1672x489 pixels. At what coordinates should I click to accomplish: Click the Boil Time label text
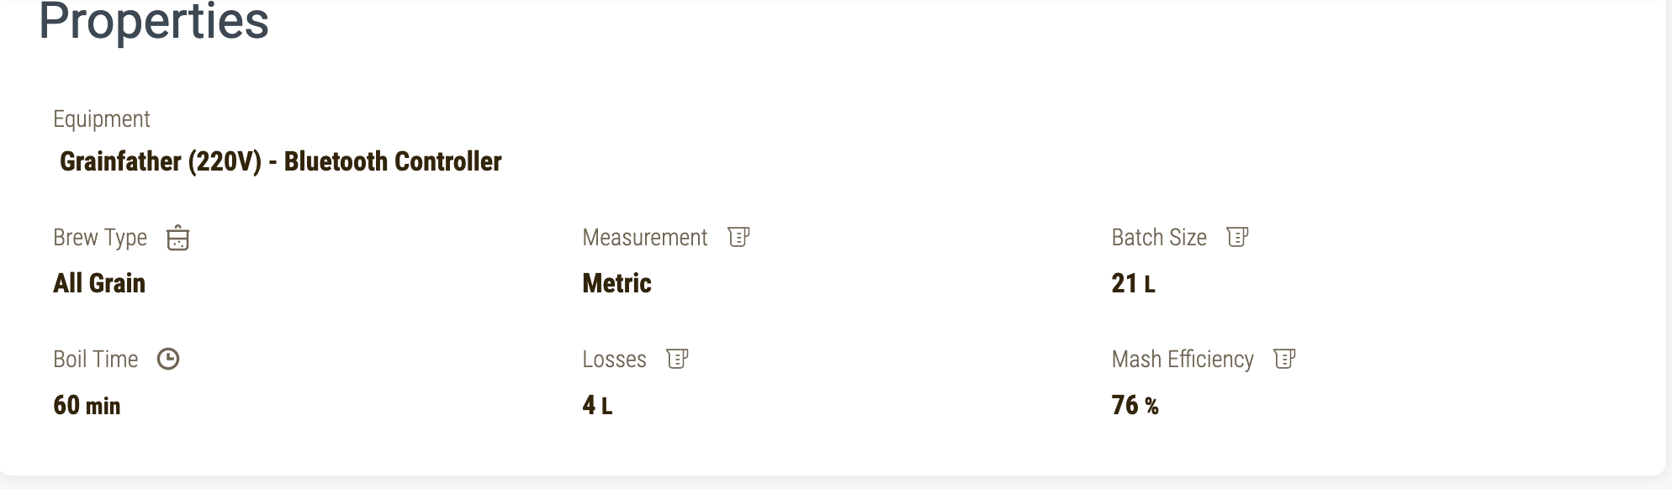(x=95, y=360)
